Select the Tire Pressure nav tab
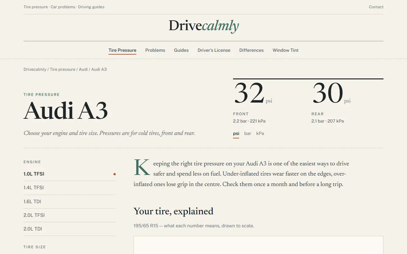 122,50
